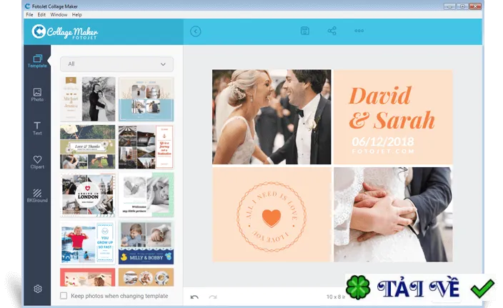The image size is (503, 308).
Task: Open the Photo panel in the sidebar
Action: click(x=37, y=95)
